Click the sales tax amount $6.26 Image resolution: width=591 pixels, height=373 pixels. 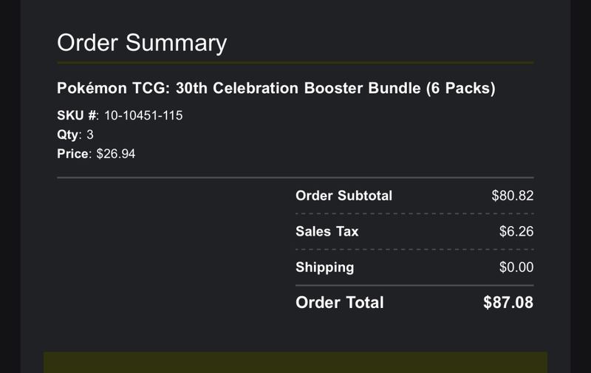[516, 231]
